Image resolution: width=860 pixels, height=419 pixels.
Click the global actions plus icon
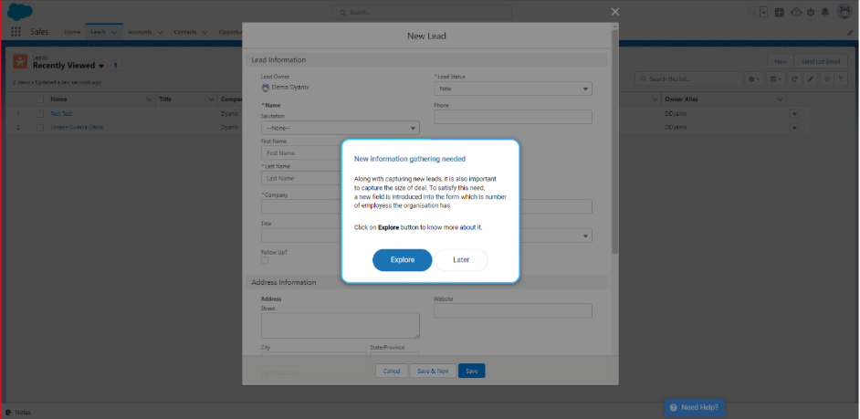pos(779,12)
